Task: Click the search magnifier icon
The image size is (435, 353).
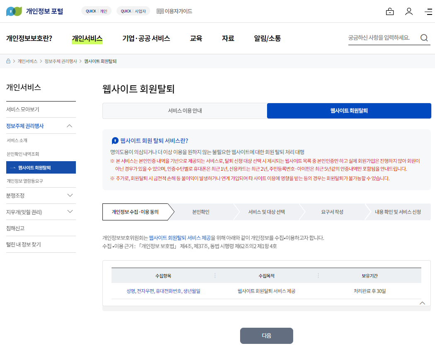Action: click(x=424, y=37)
